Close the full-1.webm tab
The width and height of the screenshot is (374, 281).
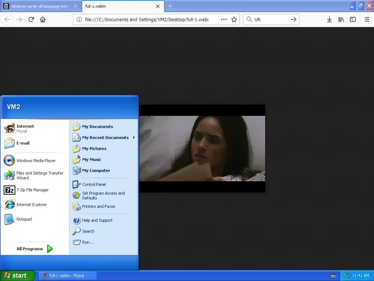click(158, 6)
